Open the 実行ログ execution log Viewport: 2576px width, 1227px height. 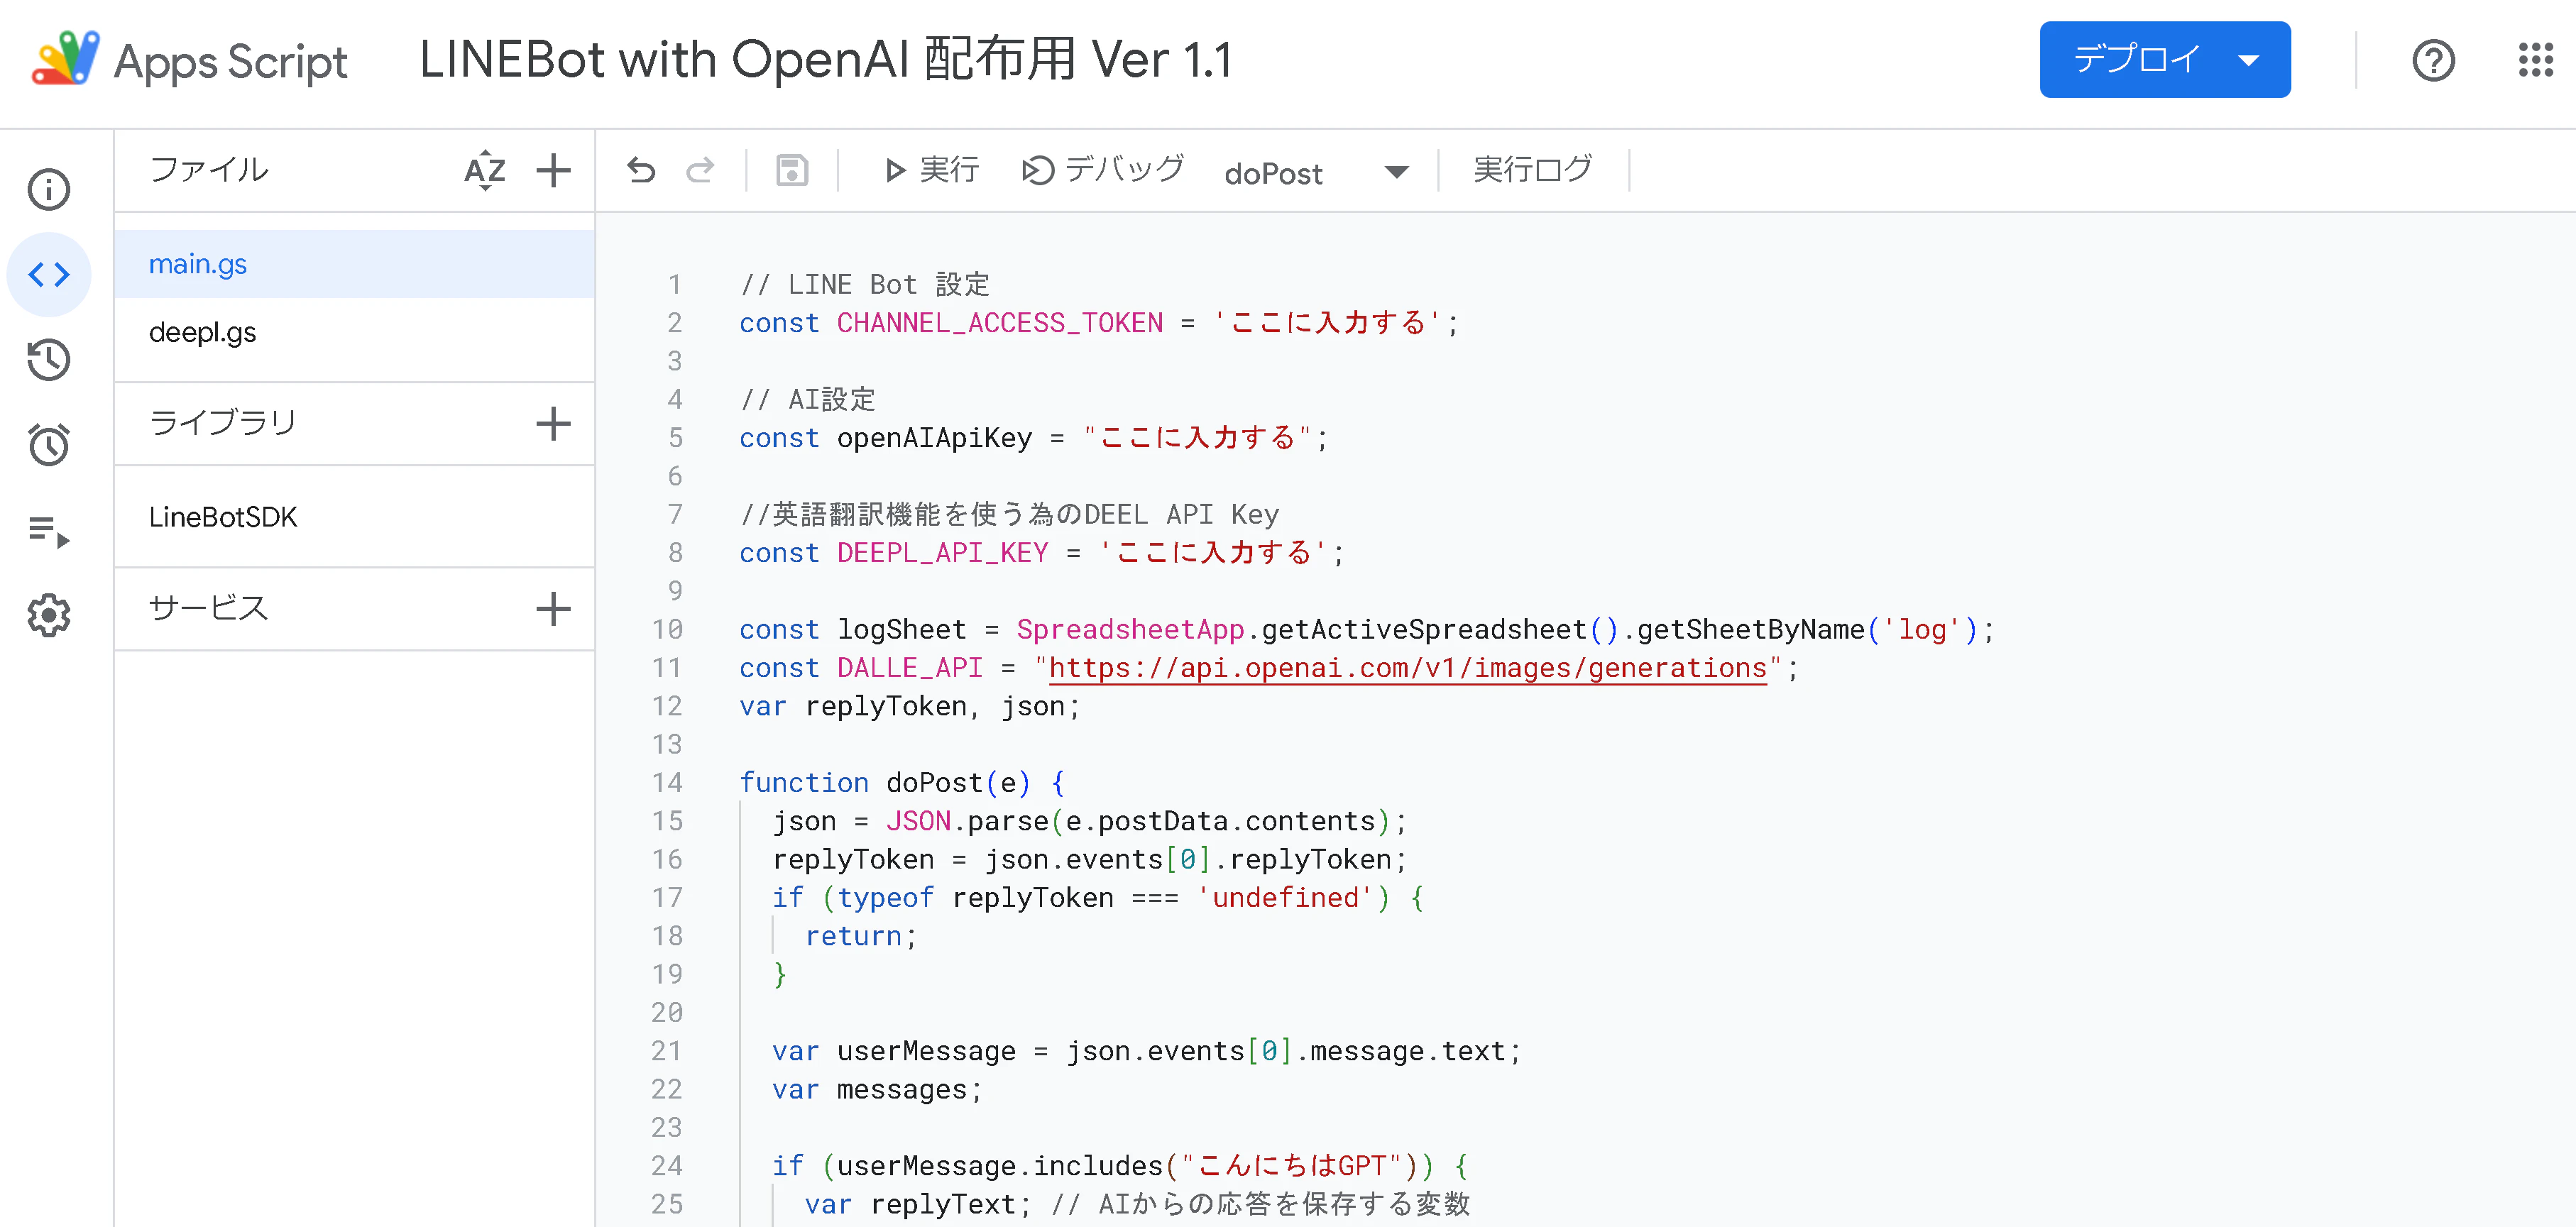tap(1533, 170)
